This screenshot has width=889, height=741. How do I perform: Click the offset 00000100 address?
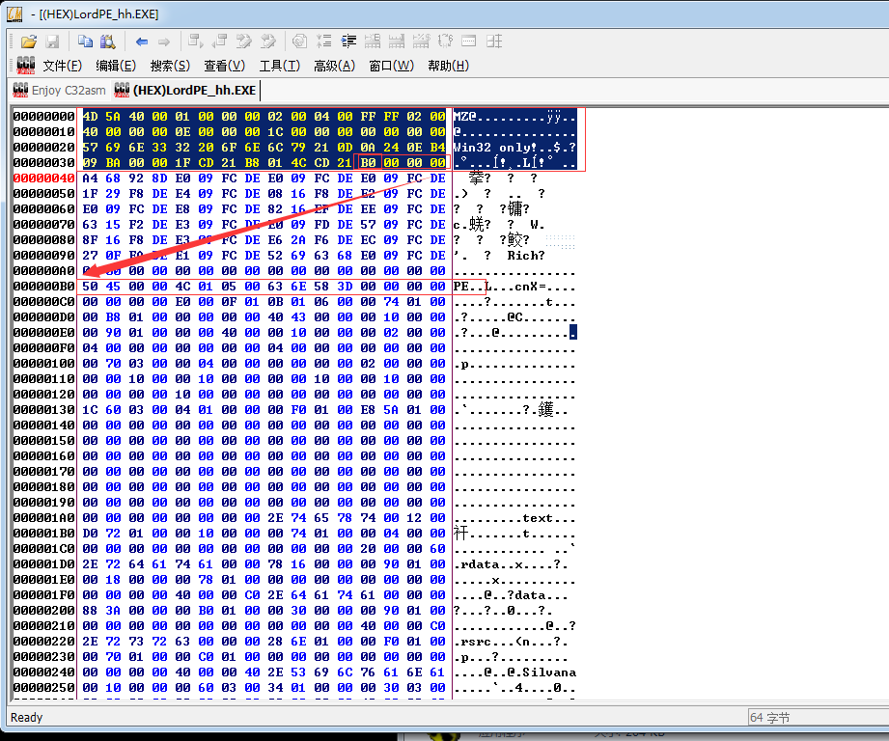pyautogui.click(x=44, y=364)
